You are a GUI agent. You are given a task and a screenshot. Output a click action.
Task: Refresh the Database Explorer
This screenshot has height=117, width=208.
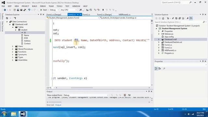[x=7, y=18]
